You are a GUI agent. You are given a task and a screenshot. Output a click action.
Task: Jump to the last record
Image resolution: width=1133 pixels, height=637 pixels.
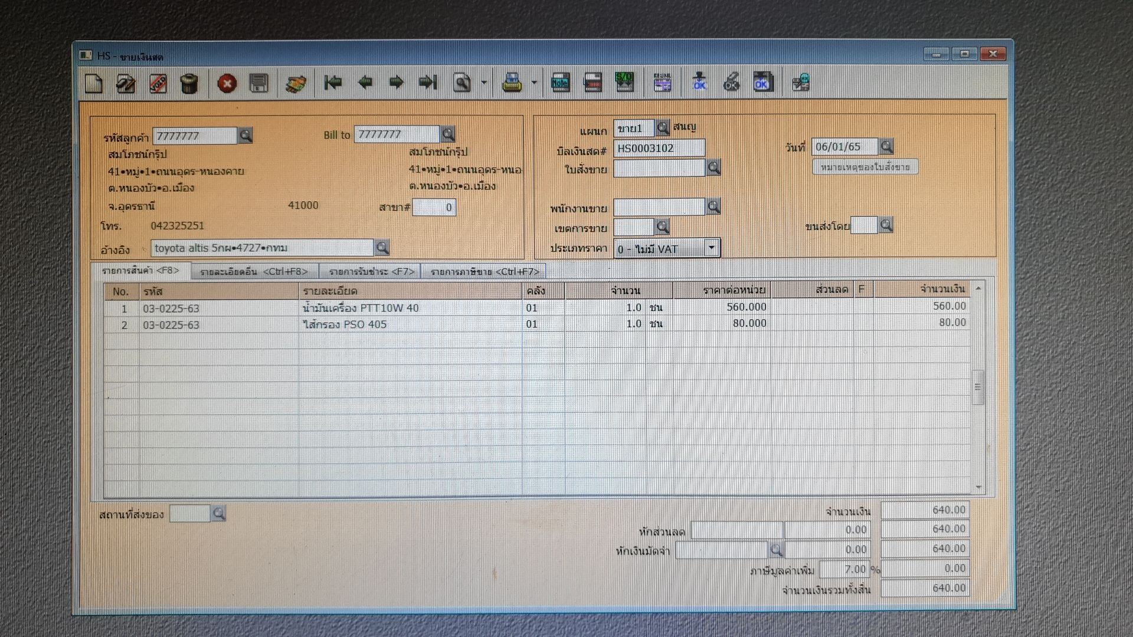428,83
